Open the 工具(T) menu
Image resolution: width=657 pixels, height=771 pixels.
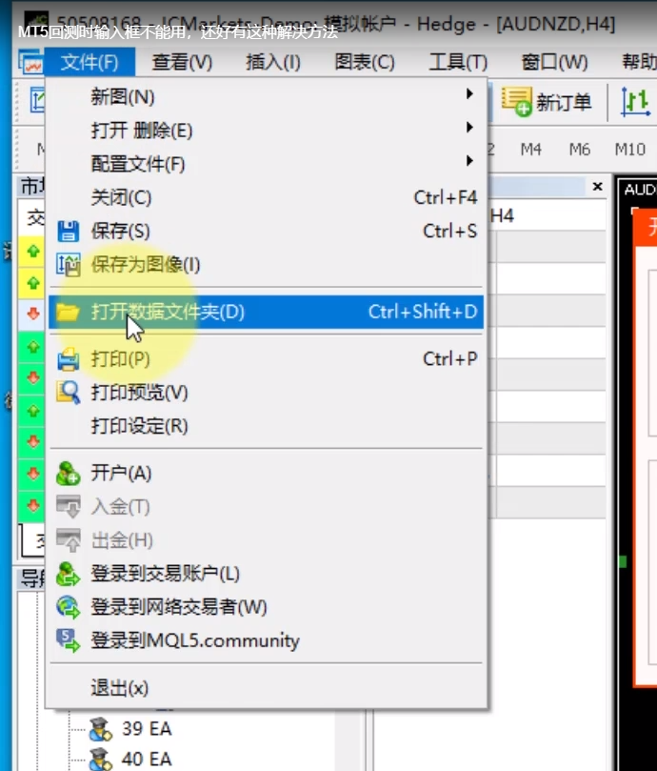(458, 62)
